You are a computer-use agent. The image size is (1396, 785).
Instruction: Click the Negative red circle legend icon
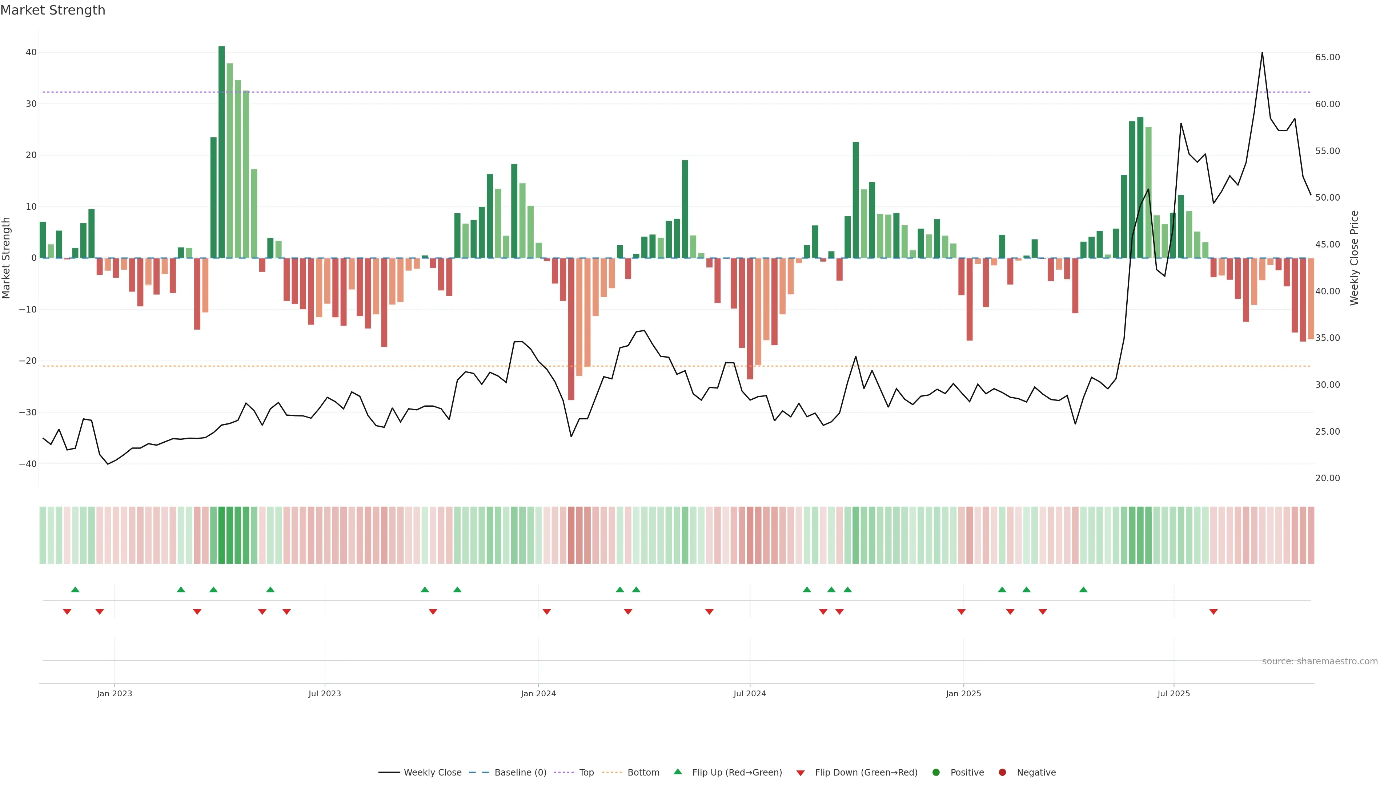[x=1002, y=772]
